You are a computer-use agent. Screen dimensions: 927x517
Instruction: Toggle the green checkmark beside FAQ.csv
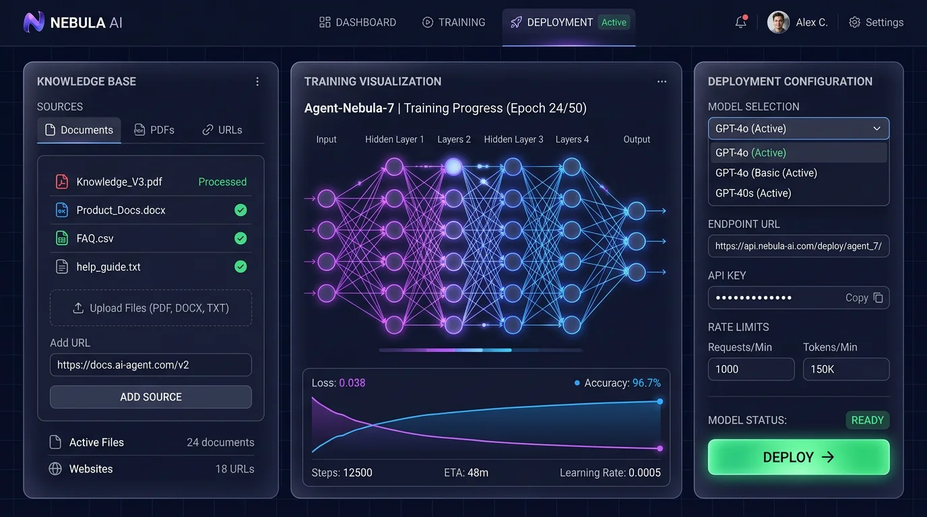[241, 238]
